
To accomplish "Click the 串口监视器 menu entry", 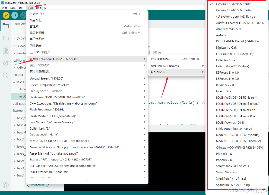I will (x=87, y=33).
